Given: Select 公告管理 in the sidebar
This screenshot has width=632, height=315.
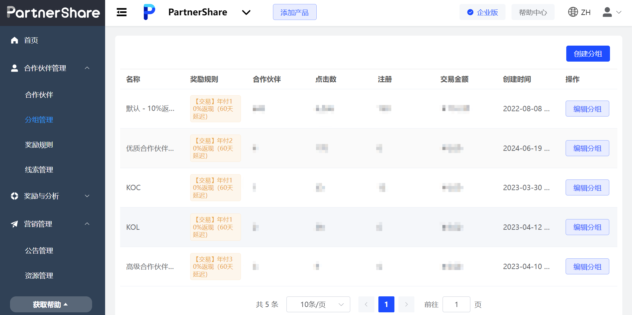Looking at the screenshot, I should (39, 251).
